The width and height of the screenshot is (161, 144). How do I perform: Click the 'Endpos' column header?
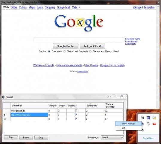pos(62,106)
